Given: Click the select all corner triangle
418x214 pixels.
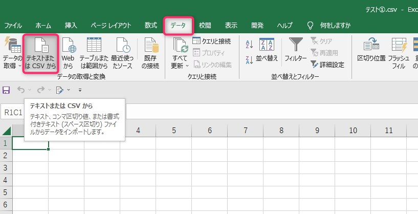Looking at the screenshot, I should [x=6, y=131].
